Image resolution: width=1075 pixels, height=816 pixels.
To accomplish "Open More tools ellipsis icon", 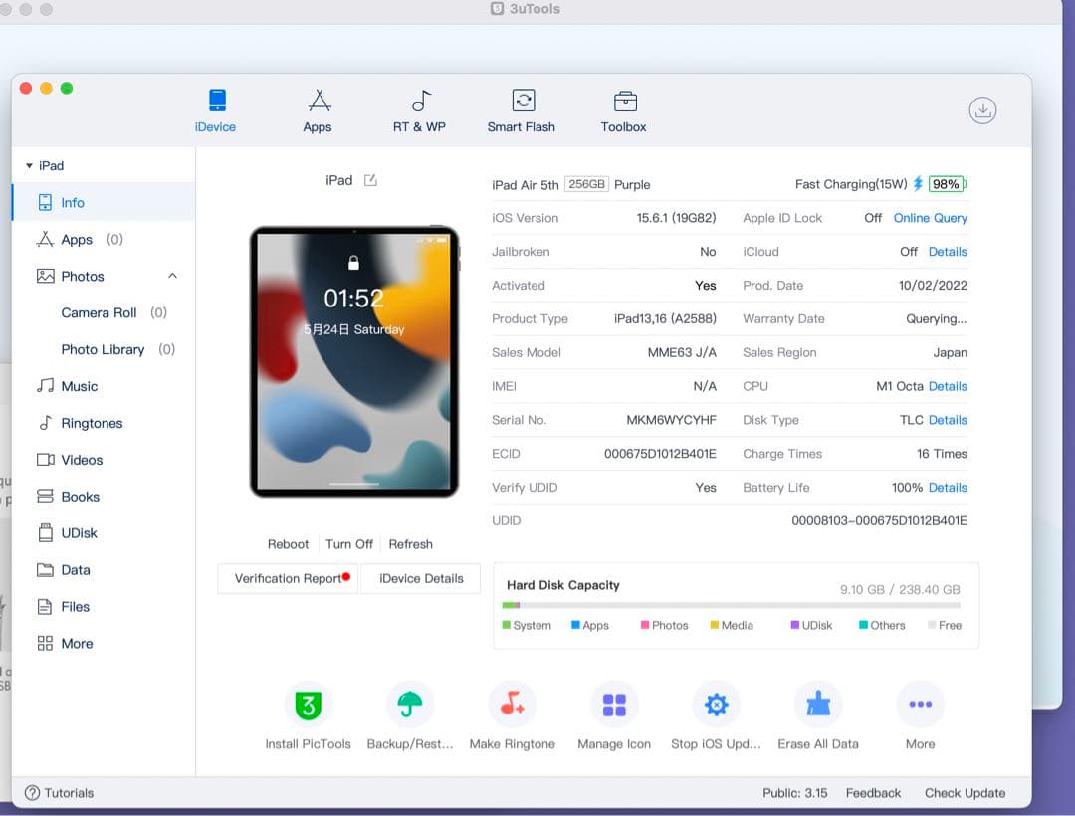I will pyautogui.click(x=920, y=705).
